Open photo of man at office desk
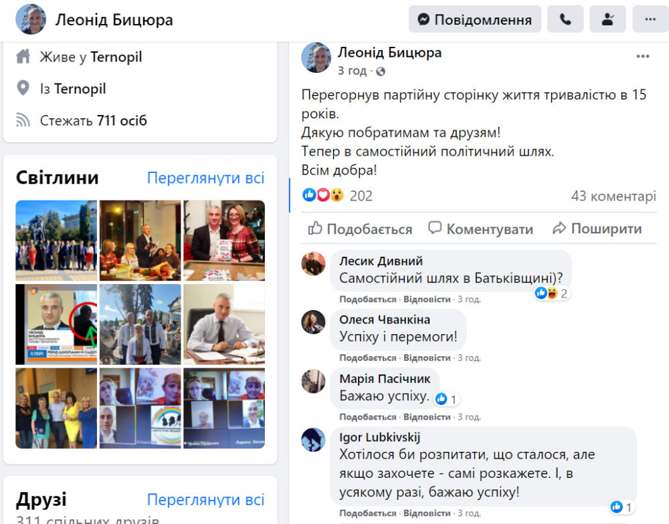Image resolution: width=669 pixels, height=524 pixels. pyautogui.click(x=224, y=324)
